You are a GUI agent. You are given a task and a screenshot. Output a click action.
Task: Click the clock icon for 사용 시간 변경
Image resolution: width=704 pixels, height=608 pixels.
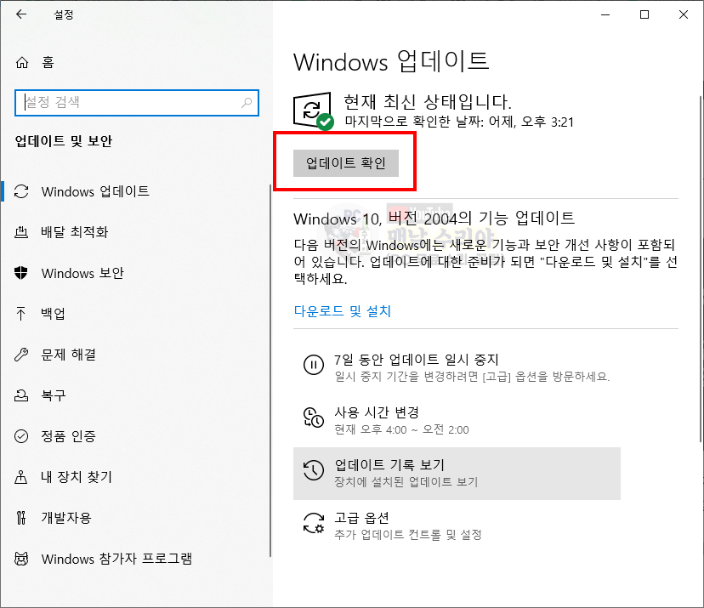[314, 418]
